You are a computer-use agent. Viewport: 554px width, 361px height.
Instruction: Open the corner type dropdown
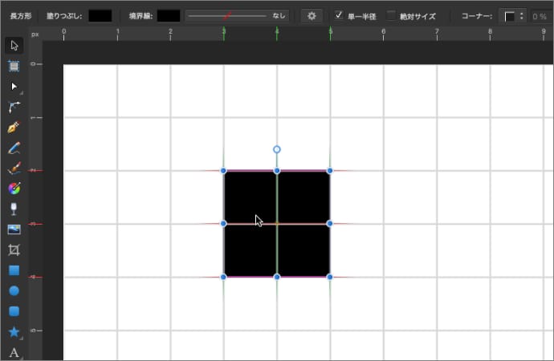[x=514, y=15]
